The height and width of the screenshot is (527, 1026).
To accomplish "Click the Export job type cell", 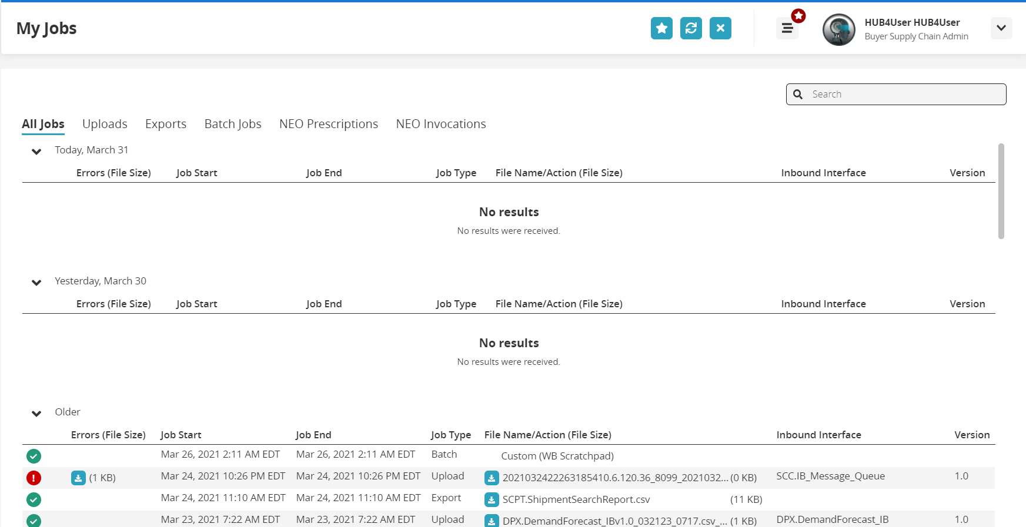I will (x=446, y=498).
